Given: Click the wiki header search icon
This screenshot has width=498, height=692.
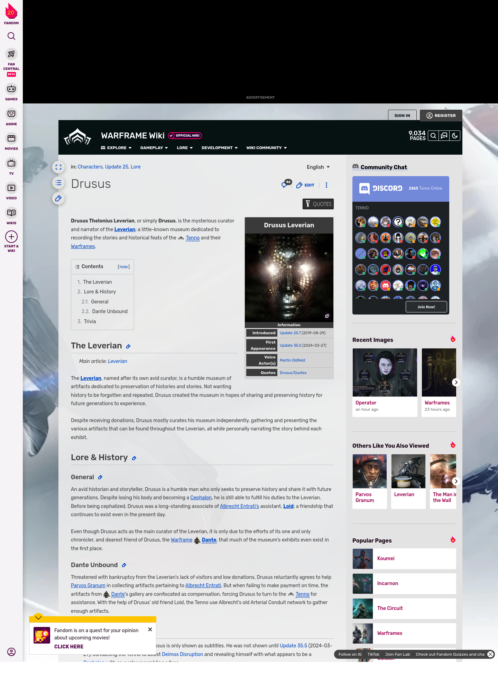Looking at the screenshot, I should click(433, 136).
